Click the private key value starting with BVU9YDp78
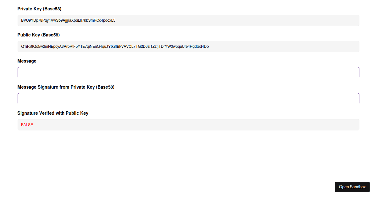Image resolution: width=377 pixels, height=198 pixels. 68,20
